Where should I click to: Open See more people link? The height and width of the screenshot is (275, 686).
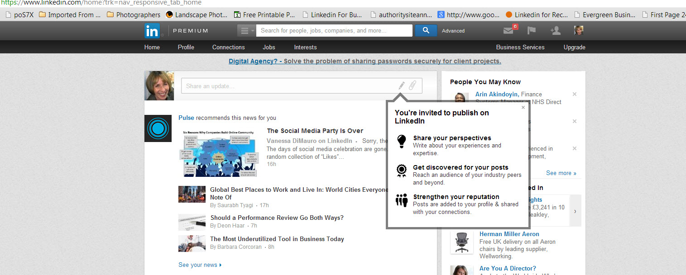pyautogui.click(x=561, y=173)
